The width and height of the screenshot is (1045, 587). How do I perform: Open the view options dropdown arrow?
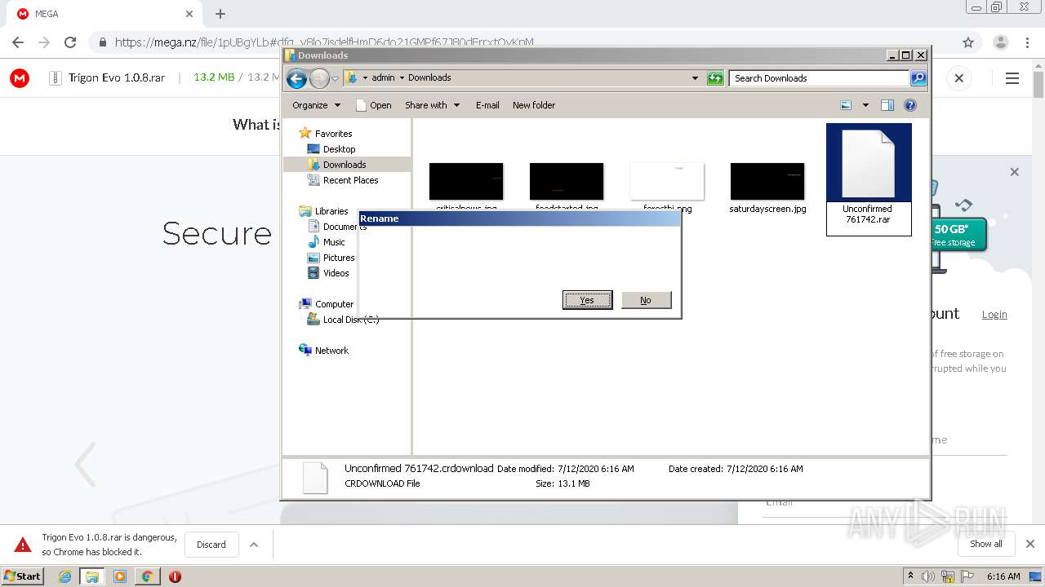[865, 105]
